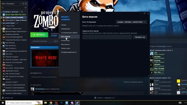187x105 pixels.
Task: Open Google Chrome from the taskbar
Action: [51, 103]
